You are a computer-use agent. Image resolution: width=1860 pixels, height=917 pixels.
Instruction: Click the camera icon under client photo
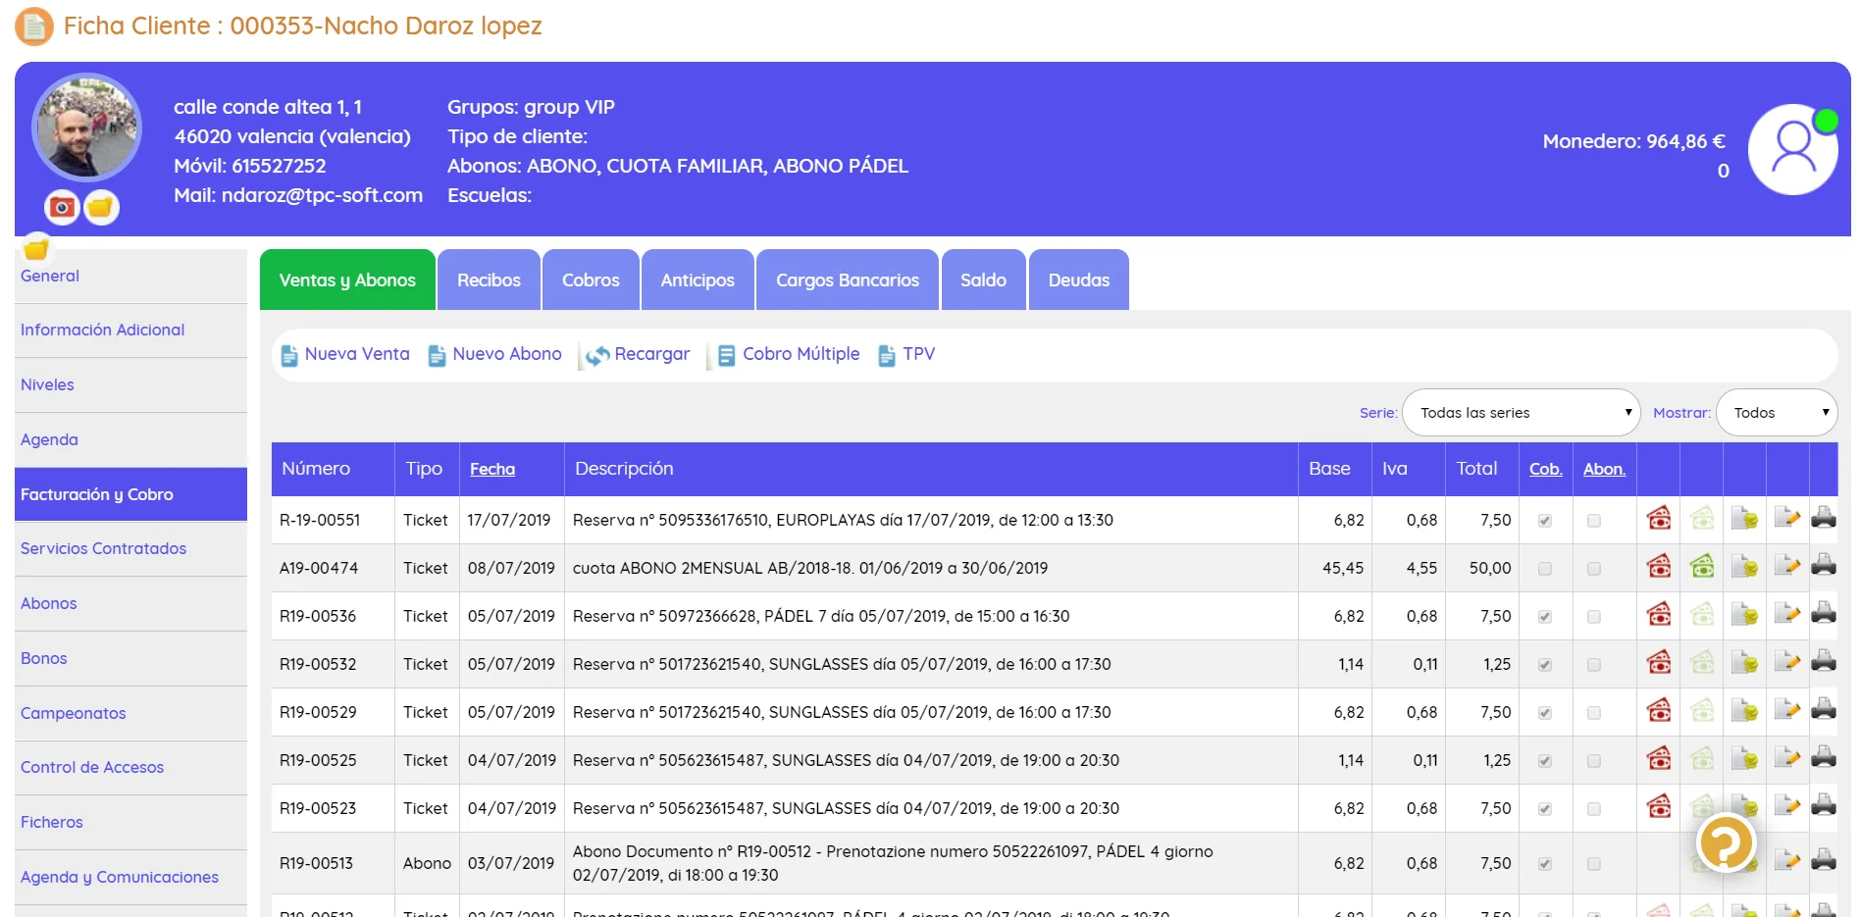click(62, 207)
